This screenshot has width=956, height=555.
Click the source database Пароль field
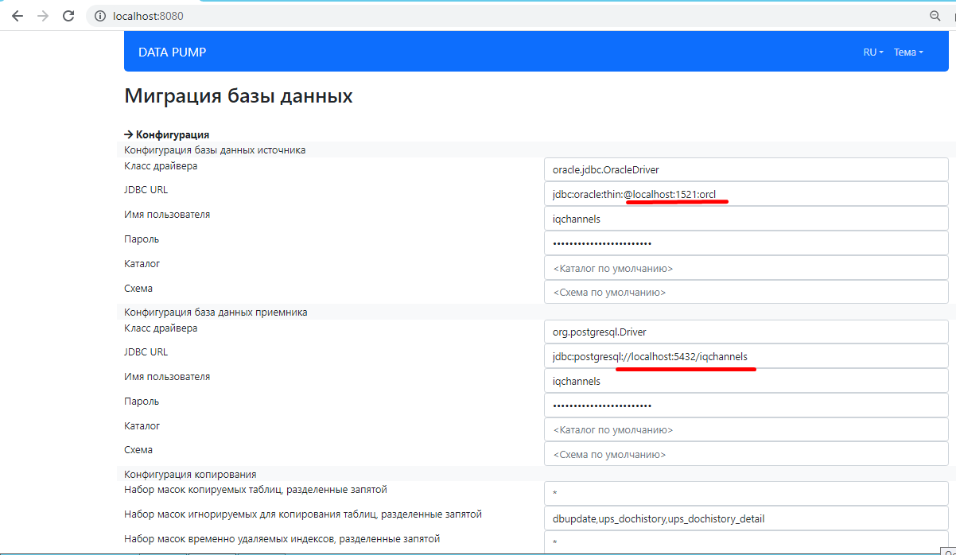(746, 243)
